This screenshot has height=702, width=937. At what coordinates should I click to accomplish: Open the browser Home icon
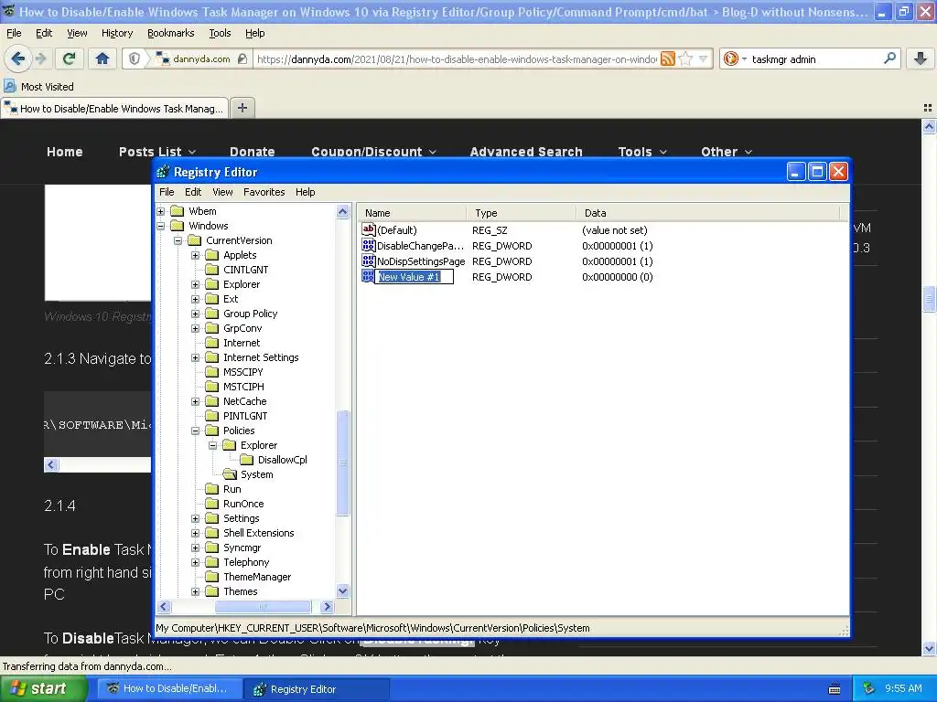point(102,58)
